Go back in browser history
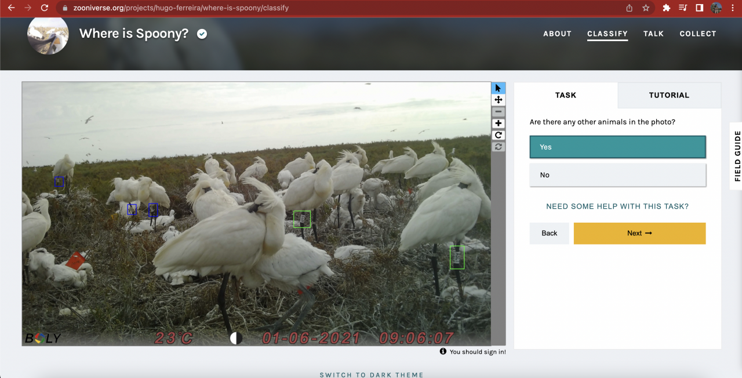 click(x=11, y=8)
